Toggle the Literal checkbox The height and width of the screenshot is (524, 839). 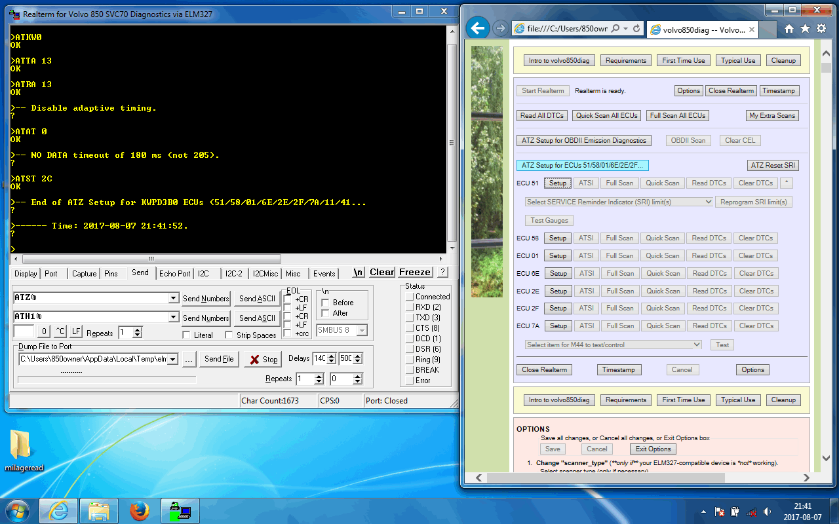click(x=186, y=335)
